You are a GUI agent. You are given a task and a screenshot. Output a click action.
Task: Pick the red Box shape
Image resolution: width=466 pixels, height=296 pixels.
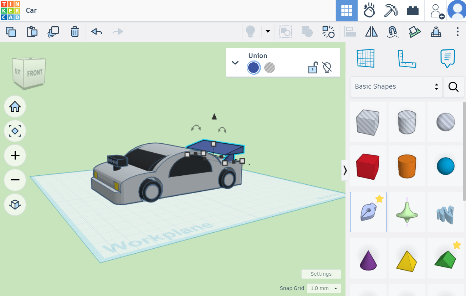[x=368, y=166]
